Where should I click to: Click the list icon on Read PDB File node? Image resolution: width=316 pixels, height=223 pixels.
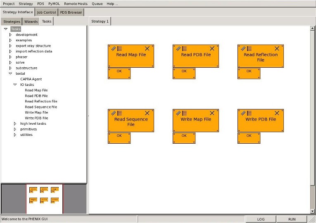(x=184, y=48)
